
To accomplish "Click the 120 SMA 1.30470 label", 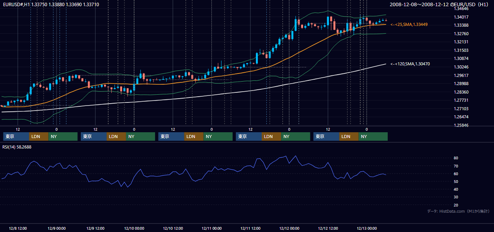I will [411, 64].
